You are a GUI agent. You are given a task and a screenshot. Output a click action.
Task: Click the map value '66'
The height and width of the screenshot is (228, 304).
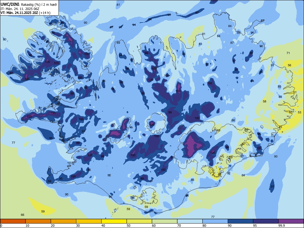[x=22, y=215]
